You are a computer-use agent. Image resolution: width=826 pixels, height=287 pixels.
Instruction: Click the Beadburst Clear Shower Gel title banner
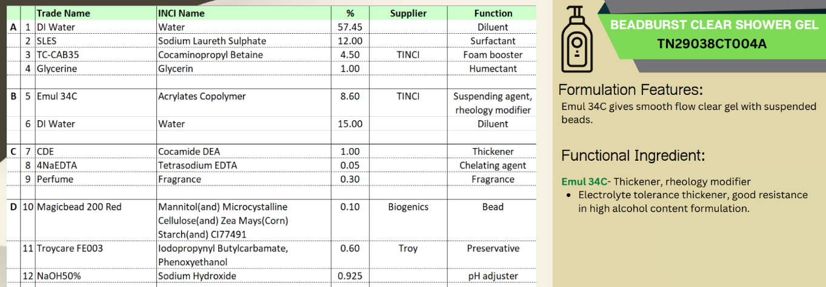714,25
